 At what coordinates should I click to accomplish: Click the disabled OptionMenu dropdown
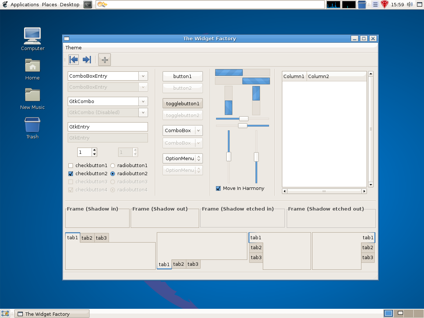[x=183, y=170]
